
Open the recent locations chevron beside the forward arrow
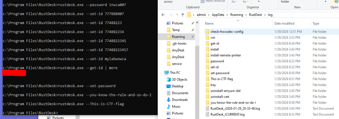(177, 15)
